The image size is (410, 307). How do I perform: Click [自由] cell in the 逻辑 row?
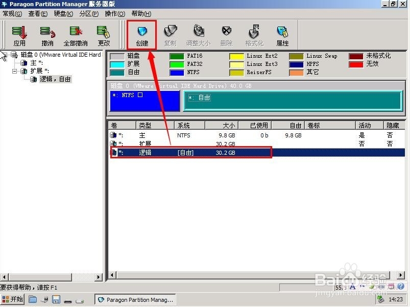pos(185,153)
